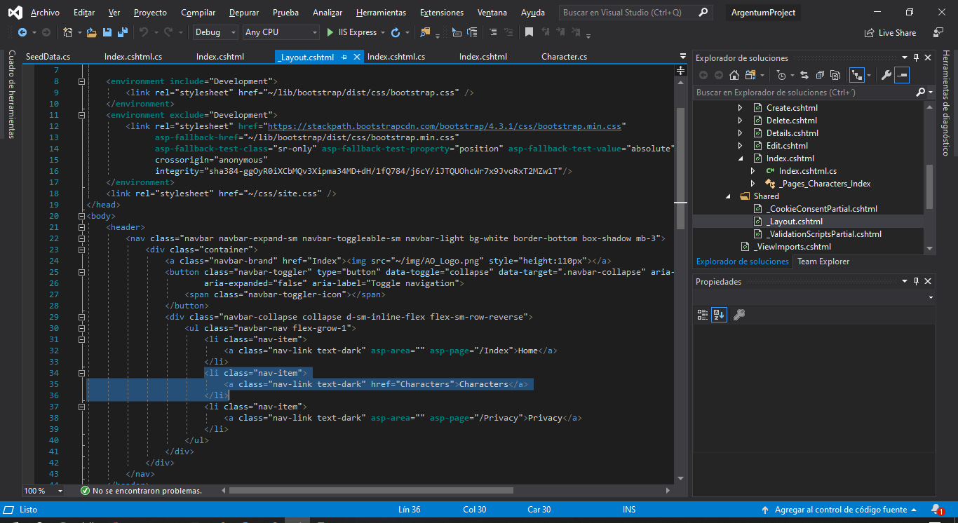The width and height of the screenshot is (958, 523).
Task: Toggle the Alphabetical sort in Propiedades
Action: click(719, 315)
